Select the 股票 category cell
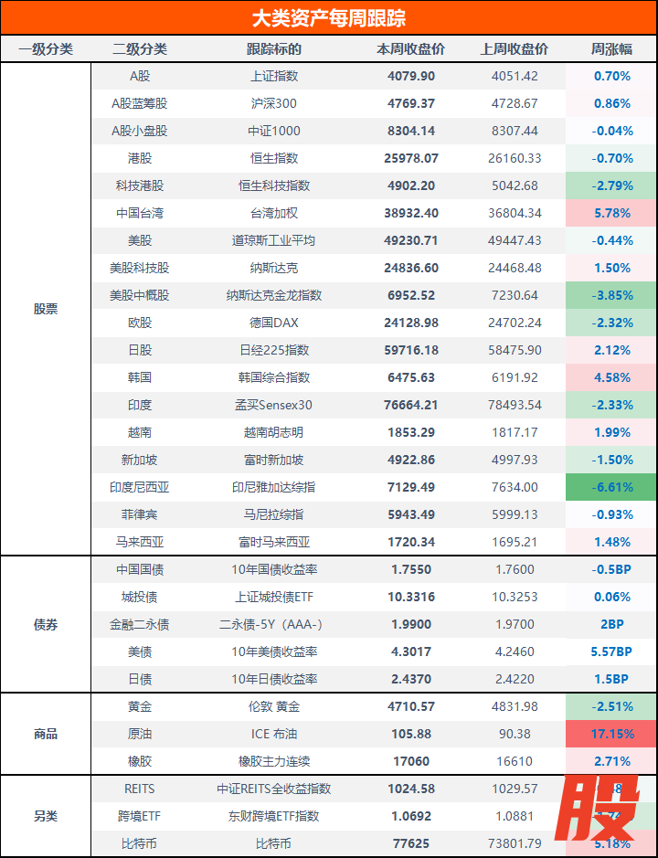 click(x=46, y=309)
